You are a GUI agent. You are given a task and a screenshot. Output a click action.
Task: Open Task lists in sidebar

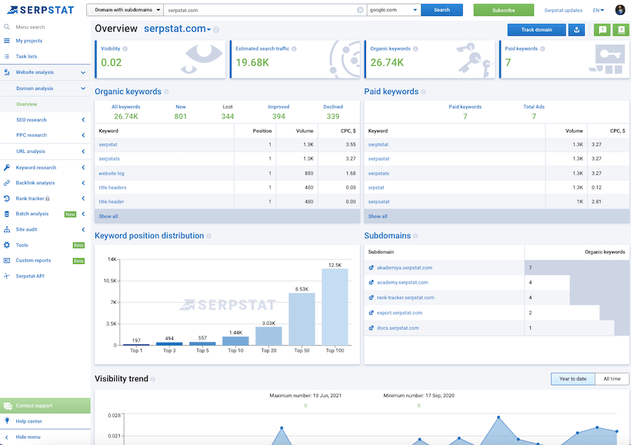pos(27,56)
